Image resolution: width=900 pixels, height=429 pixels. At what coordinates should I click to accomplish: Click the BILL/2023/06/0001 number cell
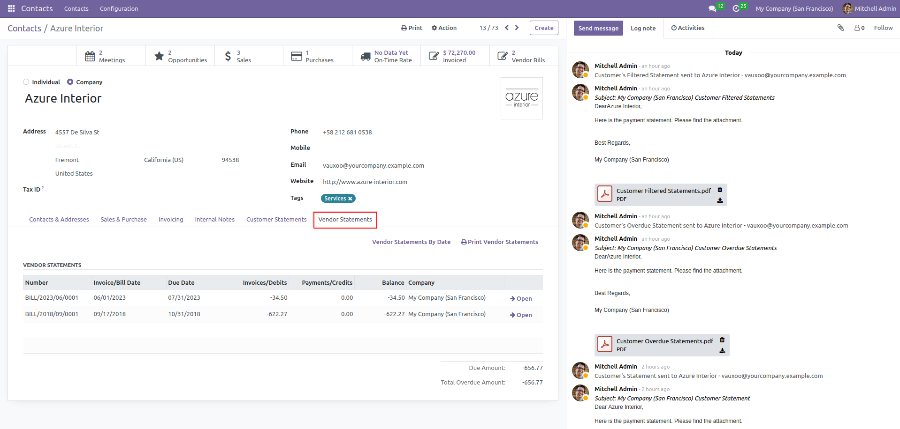[x=52, y=297]
